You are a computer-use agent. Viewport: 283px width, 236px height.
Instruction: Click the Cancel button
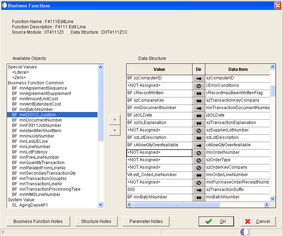(x=258, y=221)
